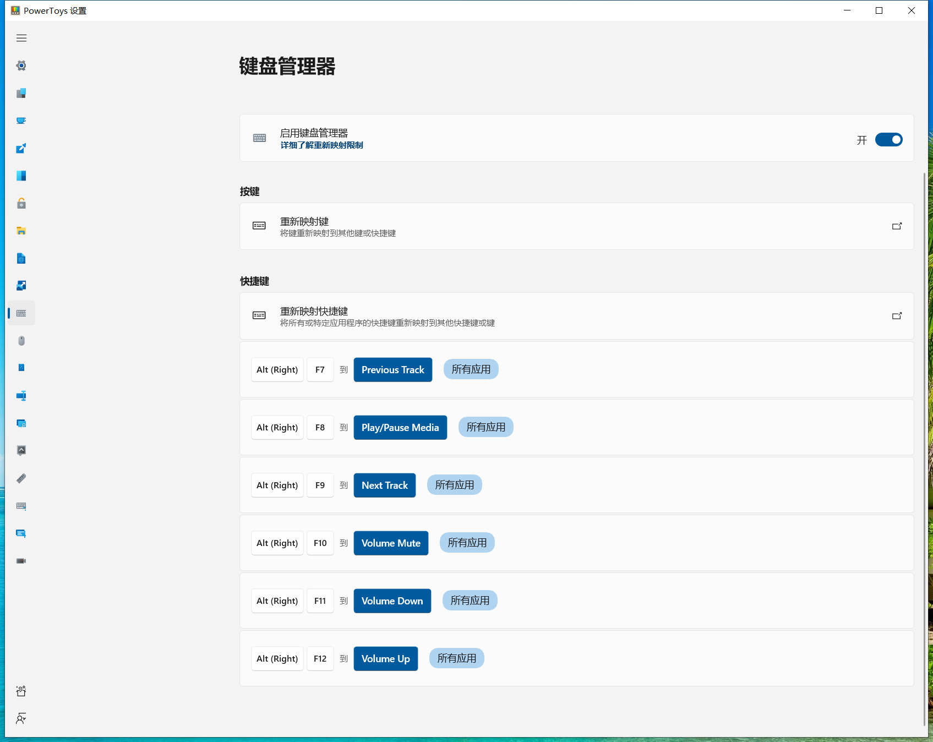The image size is (933, 742).
Task: Open General settings gear icon
Action: point(21,66)
